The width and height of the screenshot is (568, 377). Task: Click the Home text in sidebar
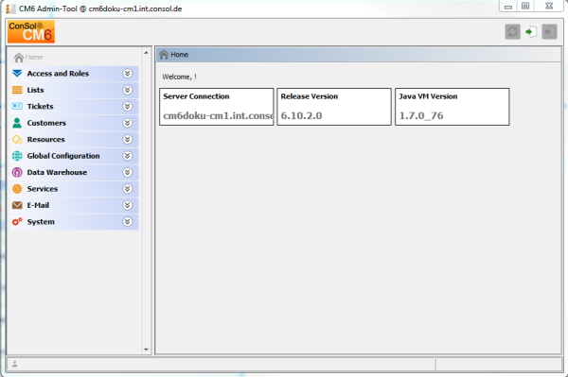point(34,57)
